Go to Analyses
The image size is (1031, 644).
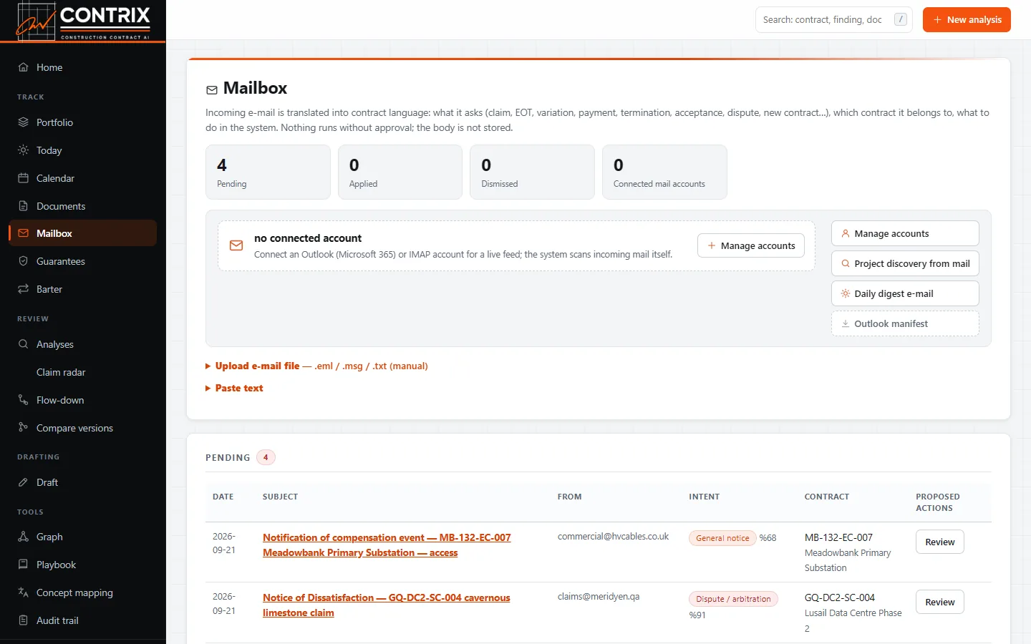tap(82, 344)
